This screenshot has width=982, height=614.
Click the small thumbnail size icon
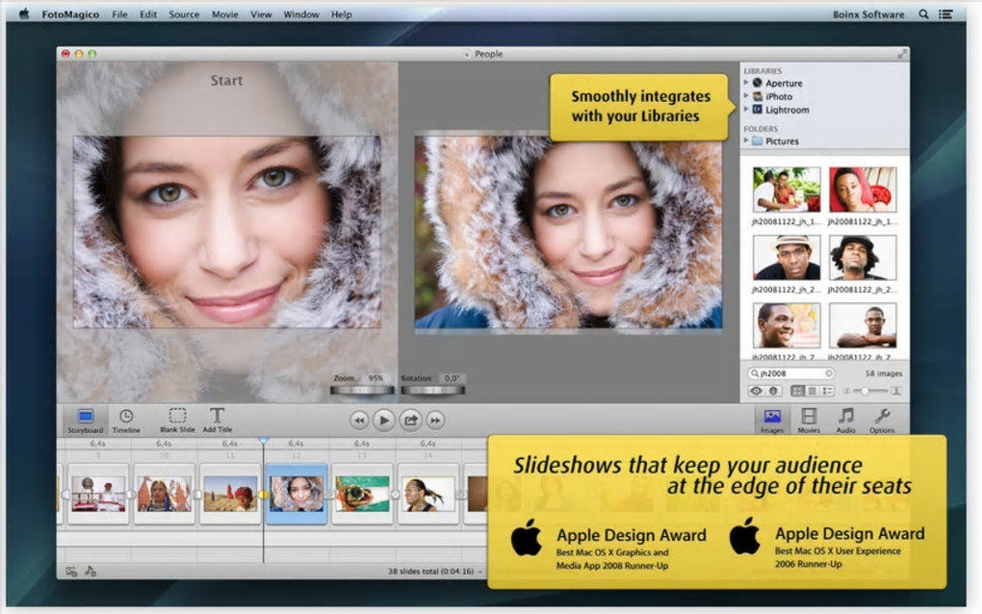pos(846,391)
